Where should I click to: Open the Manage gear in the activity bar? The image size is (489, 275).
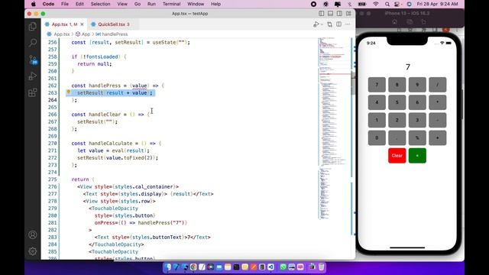pos(32,251)
